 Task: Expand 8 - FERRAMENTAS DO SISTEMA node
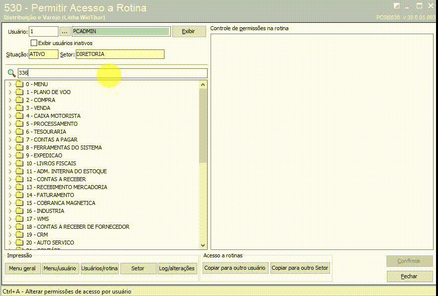tap(10, 148)
